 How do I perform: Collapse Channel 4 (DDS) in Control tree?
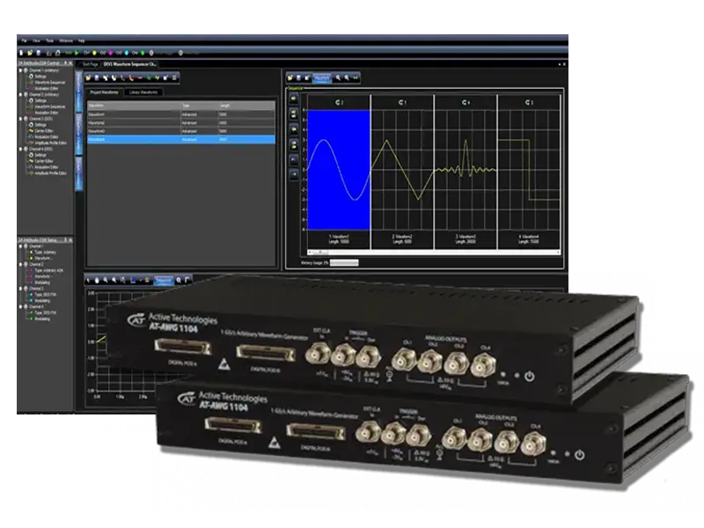tap(20, 149)
